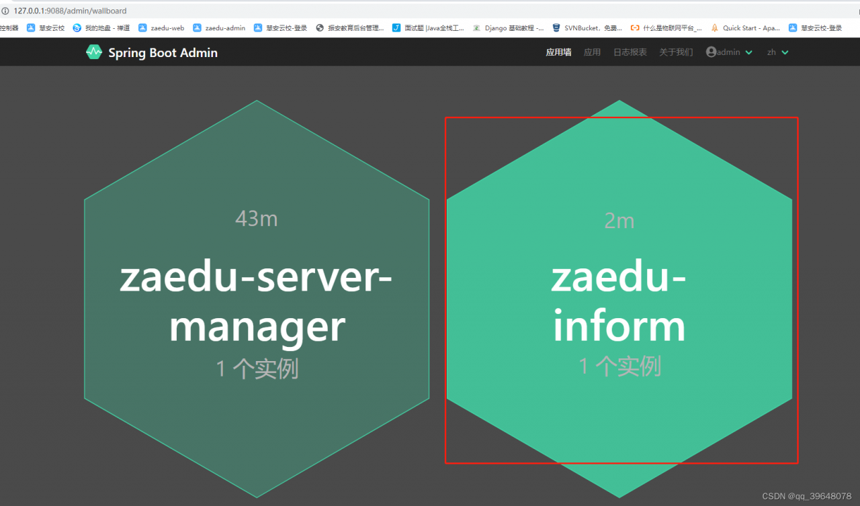Click the zaedu-admin bookmark favicon
Viewport: 860px width, 506px height.
point(197,28)
